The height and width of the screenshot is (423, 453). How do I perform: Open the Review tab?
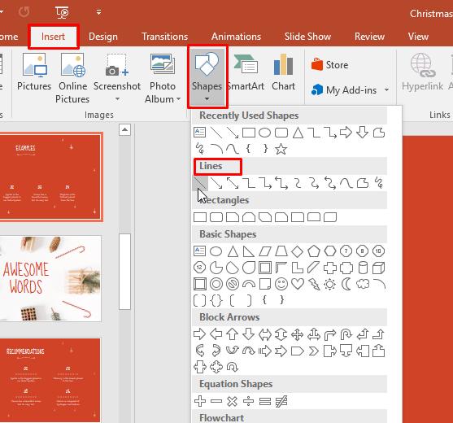point(369,37)
